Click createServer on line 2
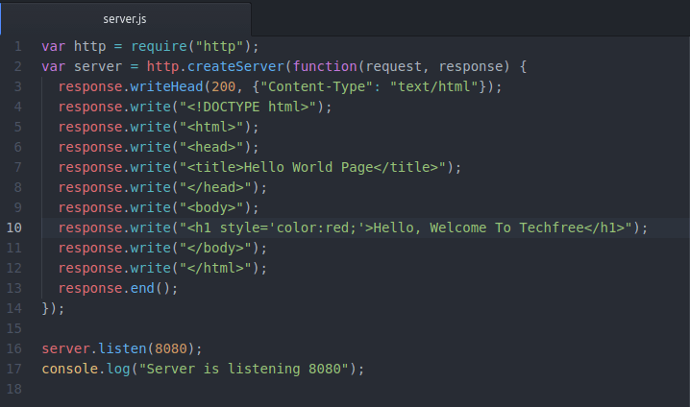This screenshot has height=407, width=690. pyautogui.click(x=235, y=66)
